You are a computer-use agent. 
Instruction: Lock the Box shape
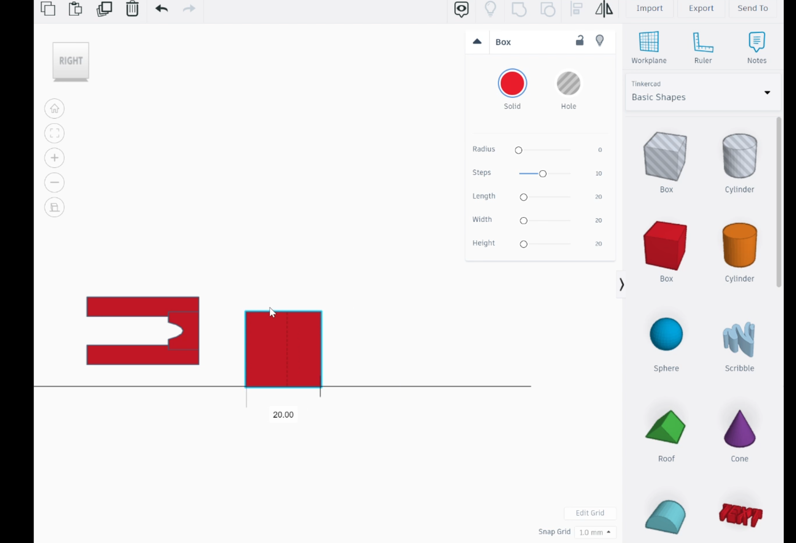pos(580,41)
